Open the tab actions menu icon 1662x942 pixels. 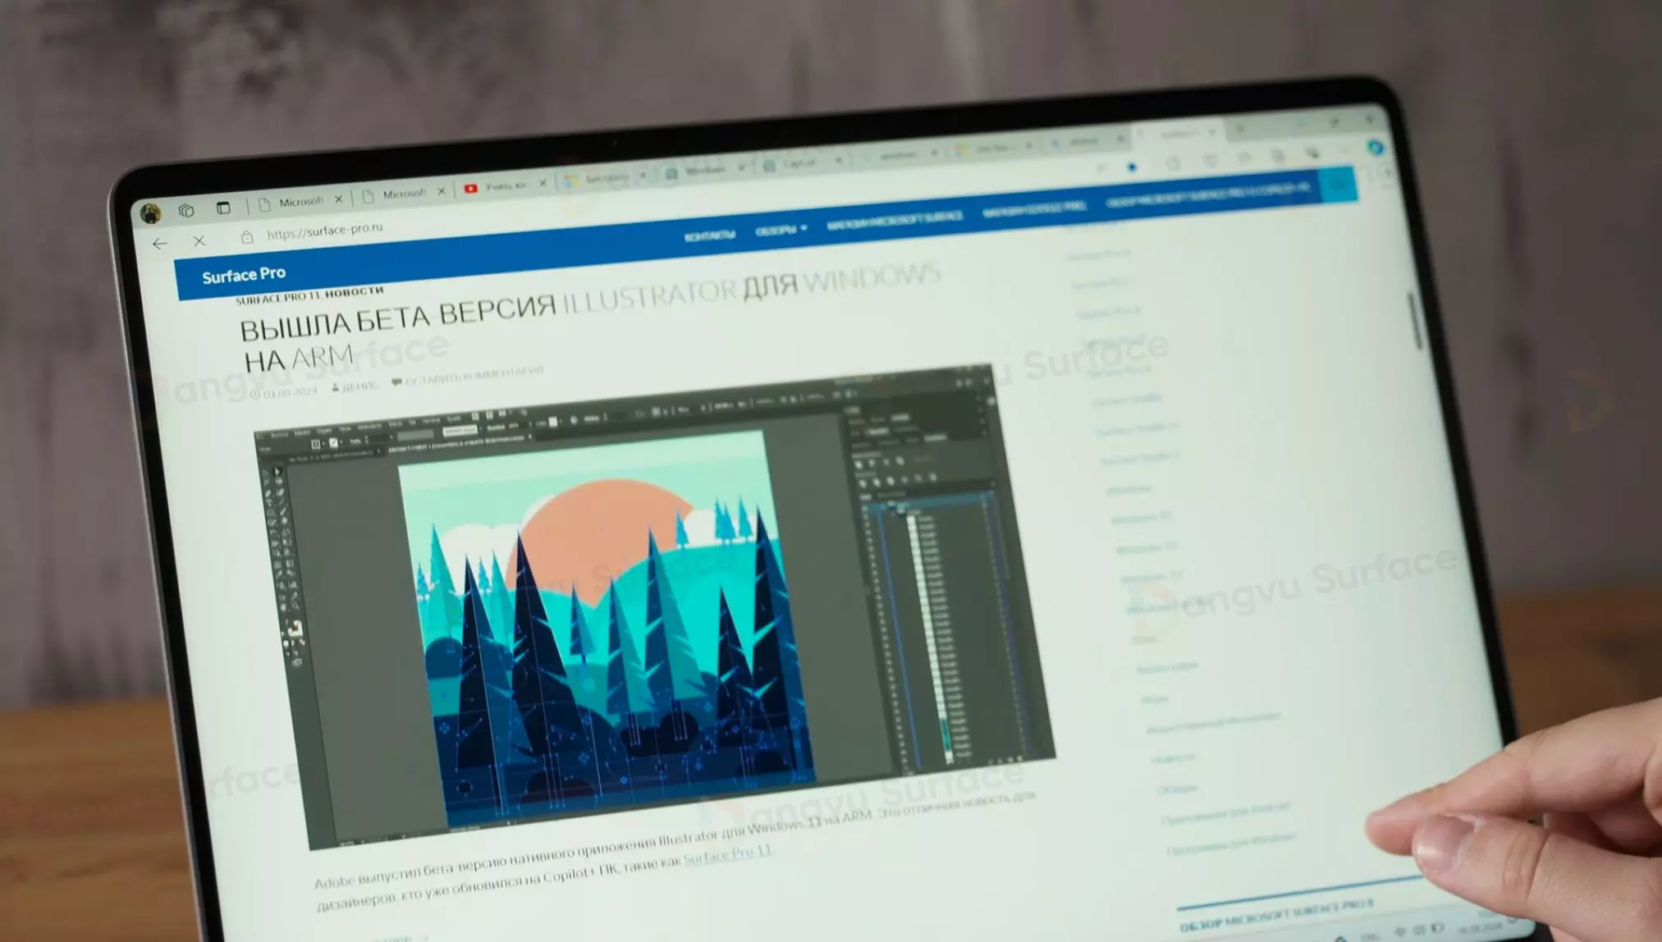tap(223, 208)
